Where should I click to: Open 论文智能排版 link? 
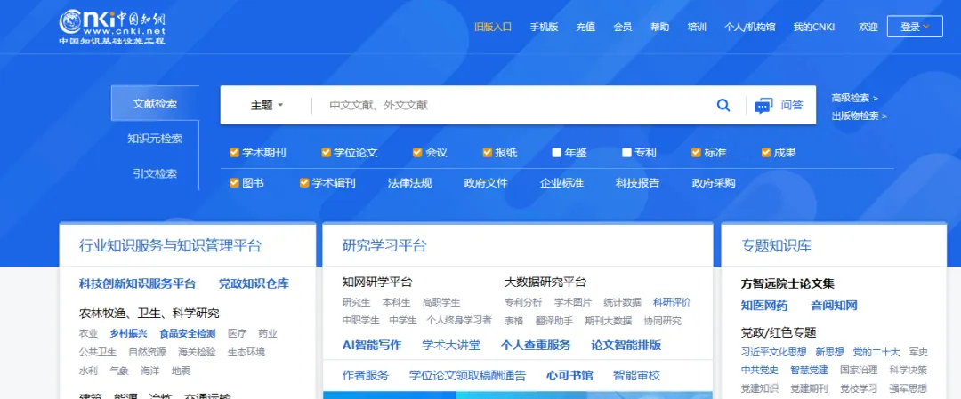pos(626,345)
